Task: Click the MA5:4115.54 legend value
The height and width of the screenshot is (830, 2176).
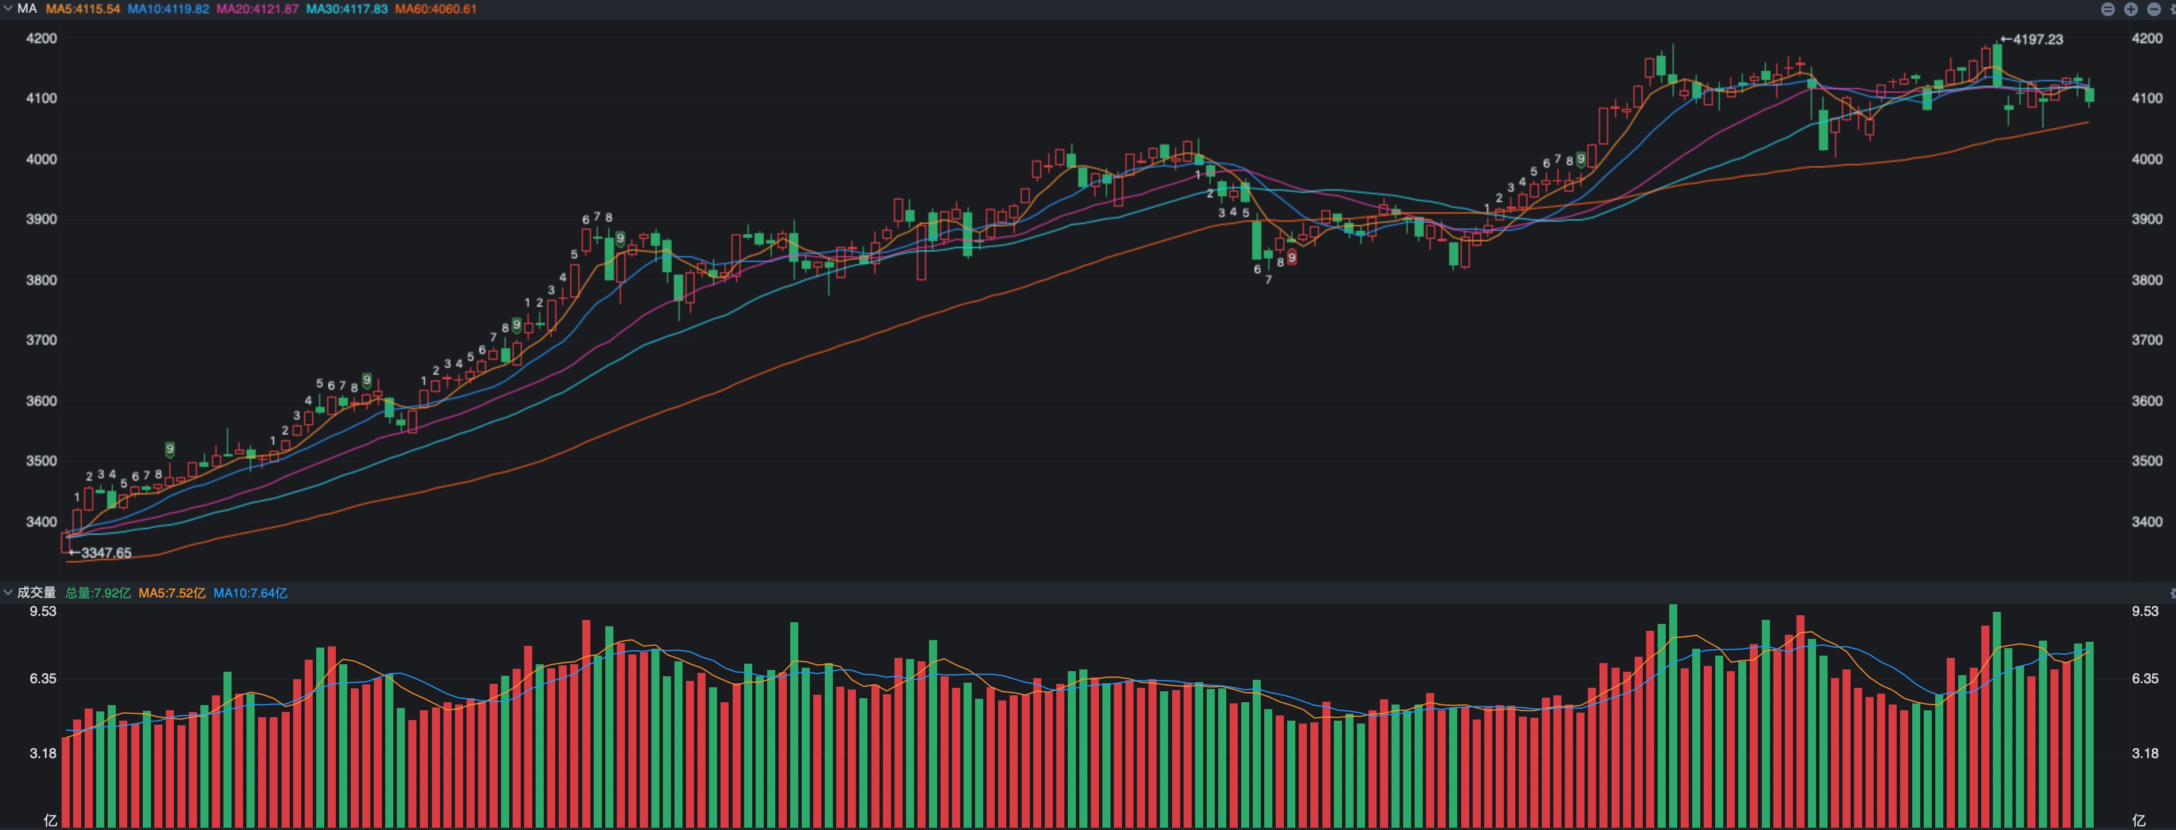Action: click(83, 9)
